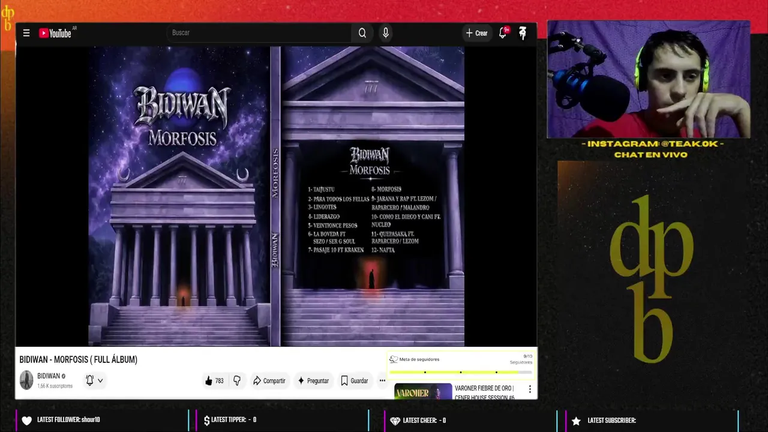768x432 pixels.
Task: Click the Instagram @TEAK.0K overlay text
Action: (653, 144)
